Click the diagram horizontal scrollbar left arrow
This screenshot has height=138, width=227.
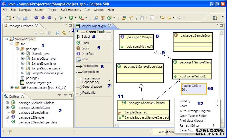[x=116, y=125]
